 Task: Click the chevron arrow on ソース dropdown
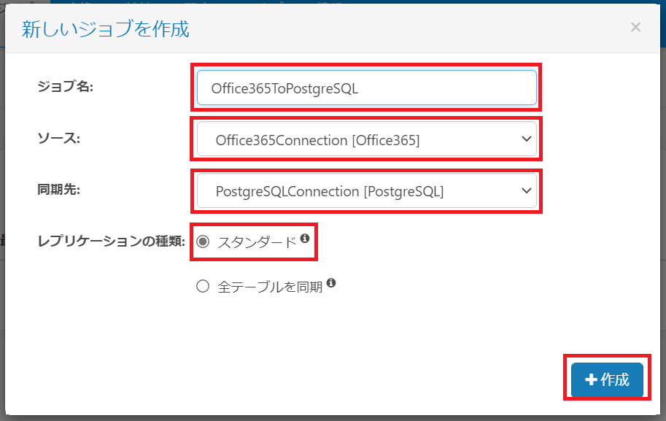[x=527, y=139]
